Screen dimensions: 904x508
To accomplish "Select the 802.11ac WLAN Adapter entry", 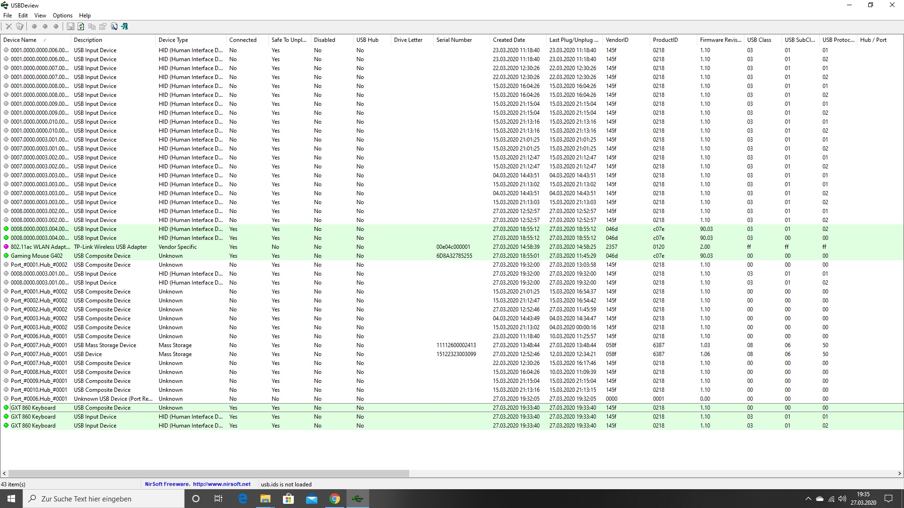I will [40, 247].
